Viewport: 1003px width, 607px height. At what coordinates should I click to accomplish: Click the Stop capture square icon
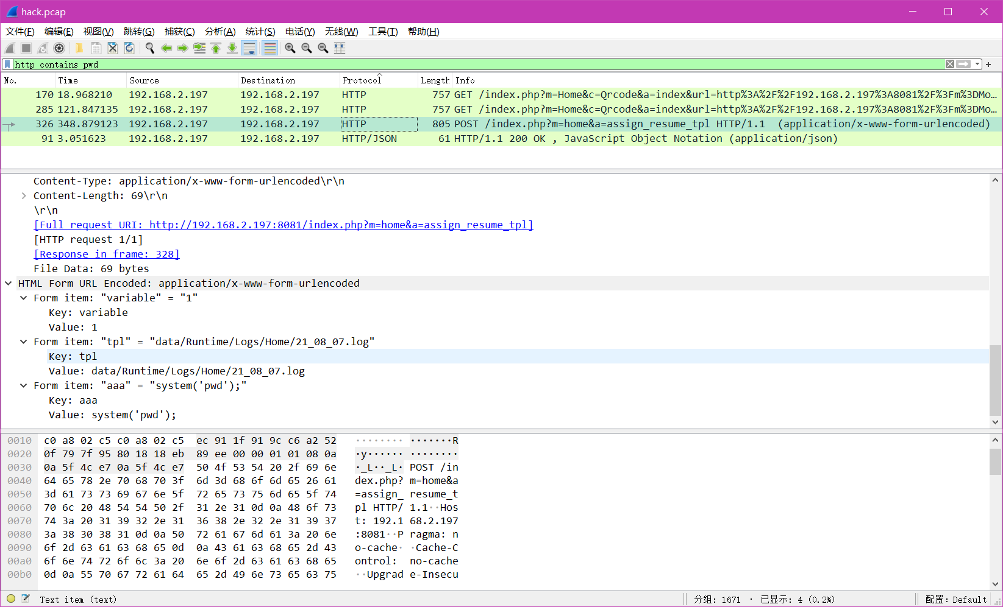point(26,48)
